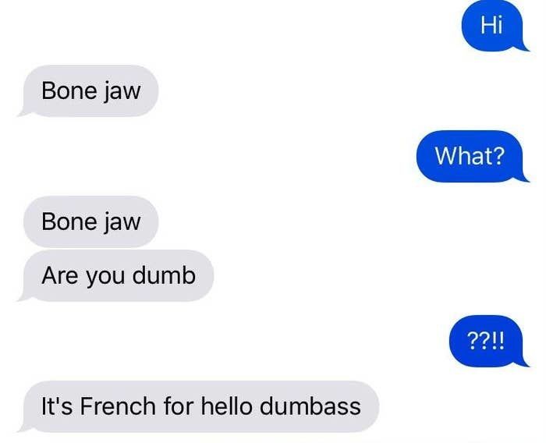Screen dimensions: 546x443
Task: Select the second 'Bone jaw' message
Action: click(90, 221)
